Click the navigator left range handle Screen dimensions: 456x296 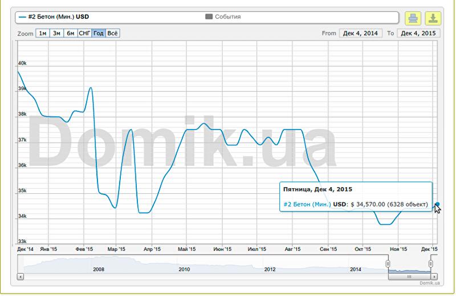[x=388, y=264]
